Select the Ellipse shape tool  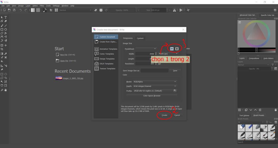[x=6, y=29]
